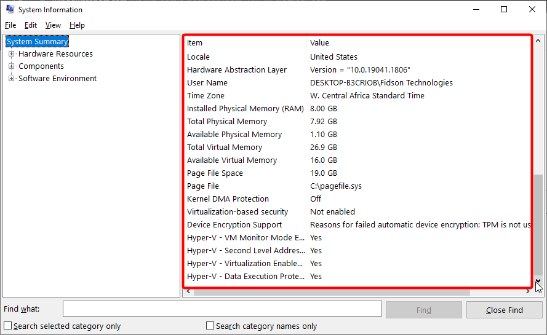Select the Page File Space row
The width and height of the screenshot is (547, 335).
pyautogui.click(x=357, y=173)
